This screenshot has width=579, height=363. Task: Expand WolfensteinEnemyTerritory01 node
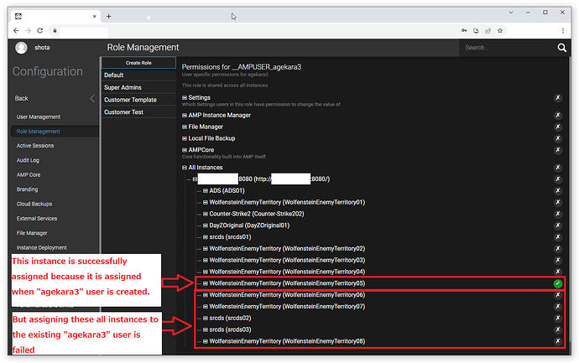[x=206, y=203]
